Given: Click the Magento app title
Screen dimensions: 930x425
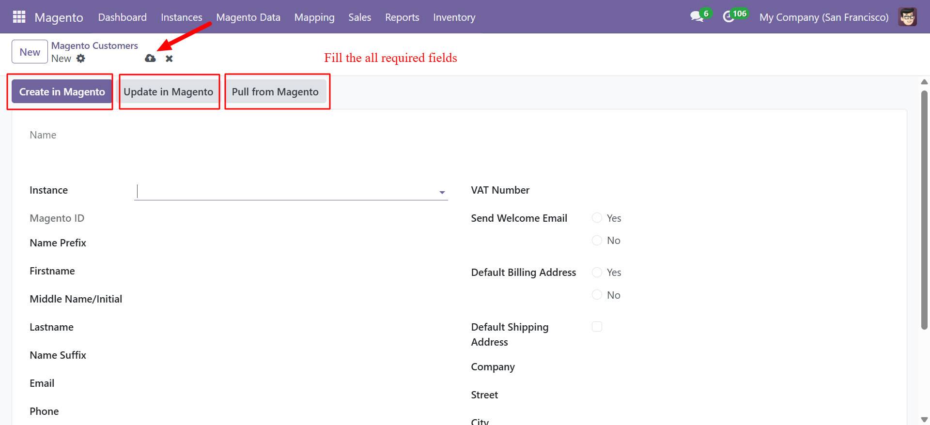Looking at the screenshot, I should pos(59,17).
